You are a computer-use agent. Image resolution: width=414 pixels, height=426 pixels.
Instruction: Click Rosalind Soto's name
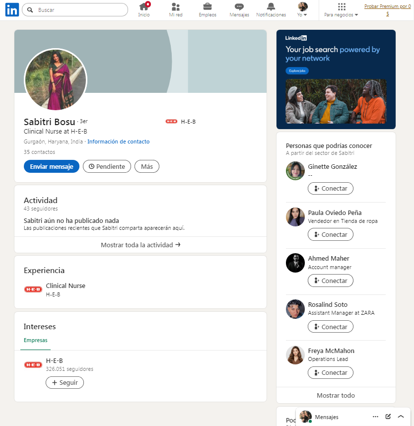(328, 304)
